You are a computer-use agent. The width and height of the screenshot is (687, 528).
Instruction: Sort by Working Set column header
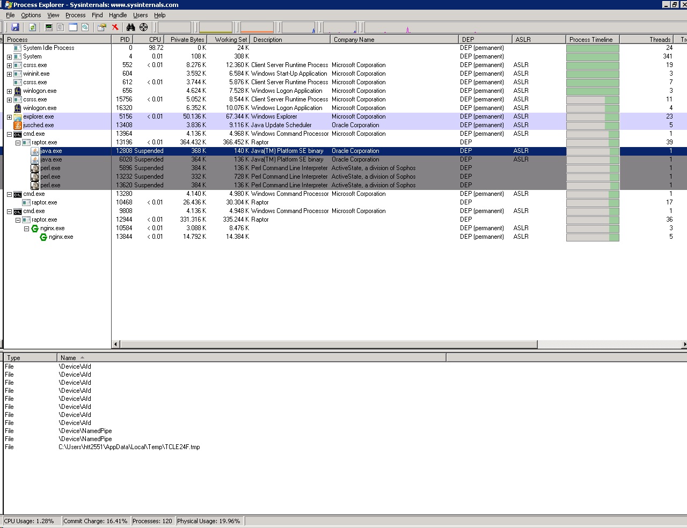[x=228, y=39]
